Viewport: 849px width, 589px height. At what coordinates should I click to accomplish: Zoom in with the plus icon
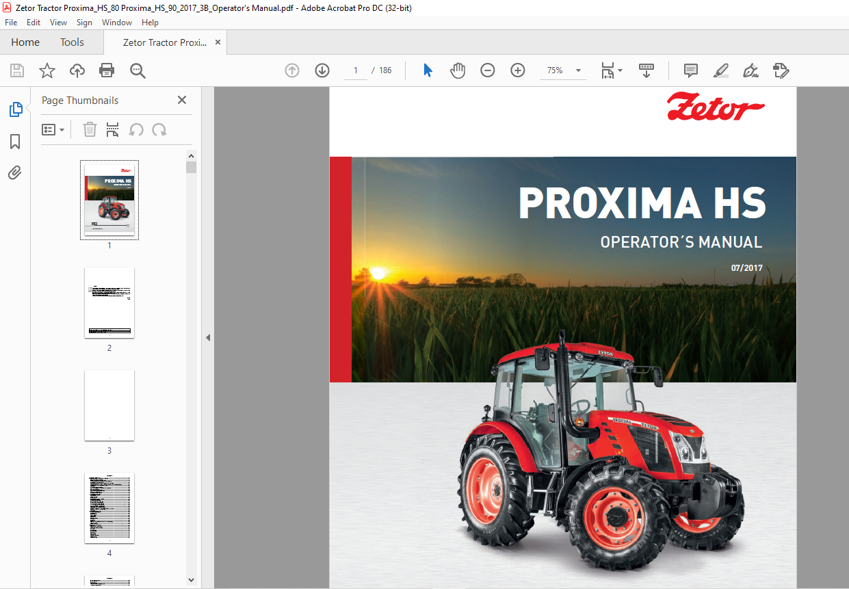(518, 70)
